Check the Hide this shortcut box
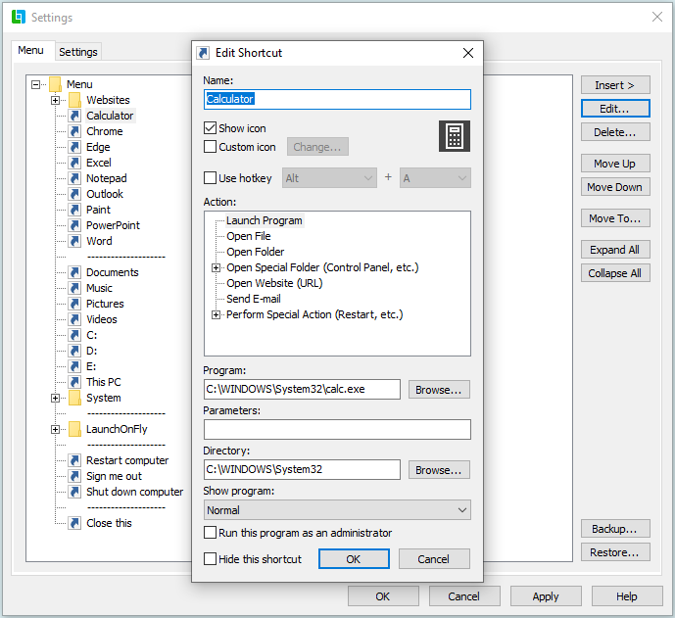This screenshot has height=618, width=675. pos(210,558)
